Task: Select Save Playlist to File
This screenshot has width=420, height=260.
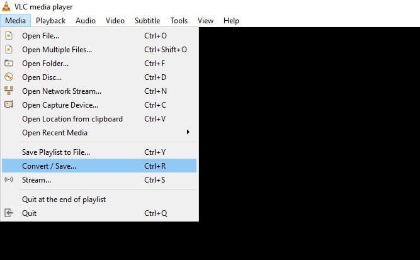Action: (99, 152)
